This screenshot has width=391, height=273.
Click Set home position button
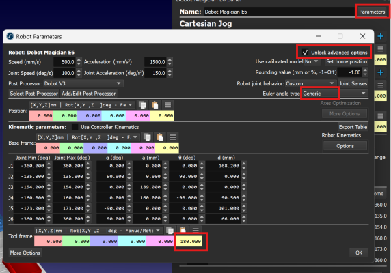pos(347,61)
